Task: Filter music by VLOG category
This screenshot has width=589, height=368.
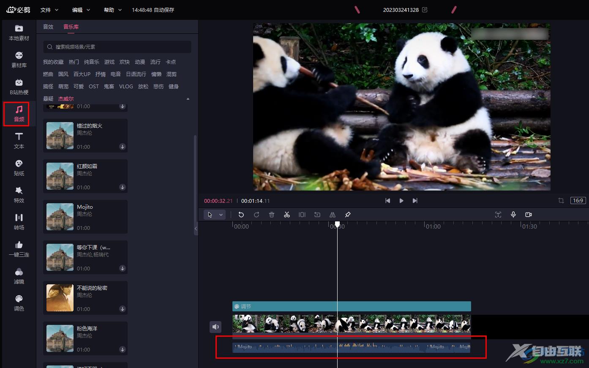Action: [126, 87]
